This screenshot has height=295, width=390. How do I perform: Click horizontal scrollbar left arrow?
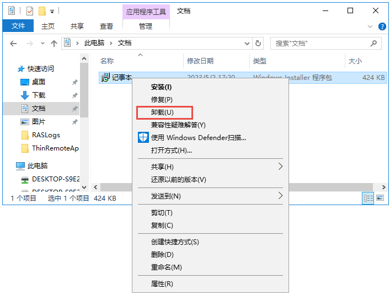95,187
